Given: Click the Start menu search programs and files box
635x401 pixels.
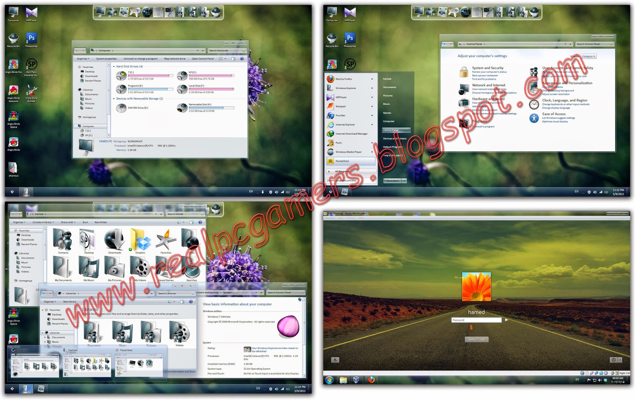Looking at the screenshot, I should (351, 181).
